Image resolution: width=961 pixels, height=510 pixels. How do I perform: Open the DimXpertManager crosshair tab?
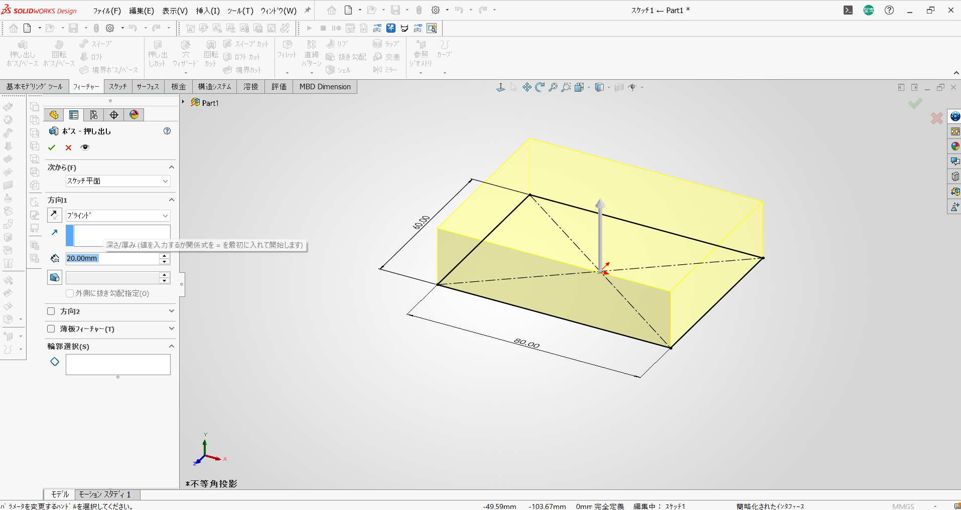coord(114,115)
